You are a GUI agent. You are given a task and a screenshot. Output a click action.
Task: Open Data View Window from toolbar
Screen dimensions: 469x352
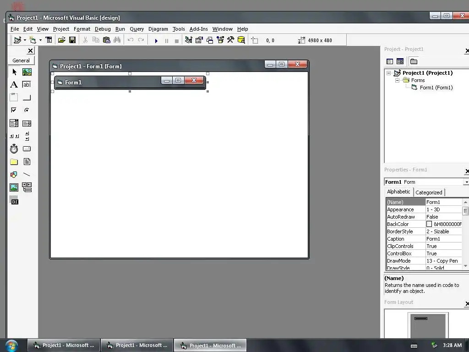(241, 40)
